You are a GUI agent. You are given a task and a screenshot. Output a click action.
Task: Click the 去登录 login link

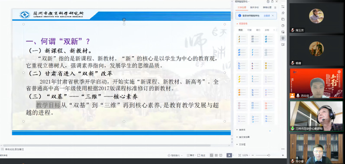click(x=267, y=16)
